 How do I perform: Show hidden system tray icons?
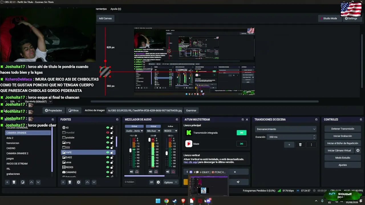(316, 201)
